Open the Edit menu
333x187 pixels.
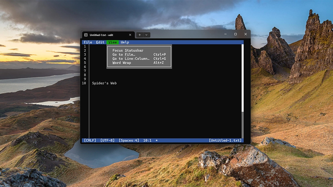tap(100, 42)
